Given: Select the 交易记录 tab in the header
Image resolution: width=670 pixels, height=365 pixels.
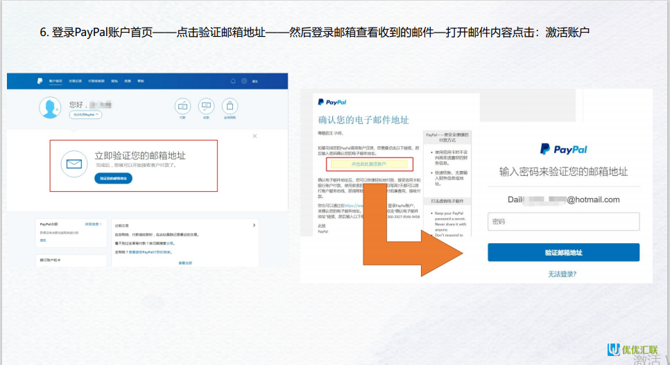Looking at the screenshot, I should [x=75, y=81].
